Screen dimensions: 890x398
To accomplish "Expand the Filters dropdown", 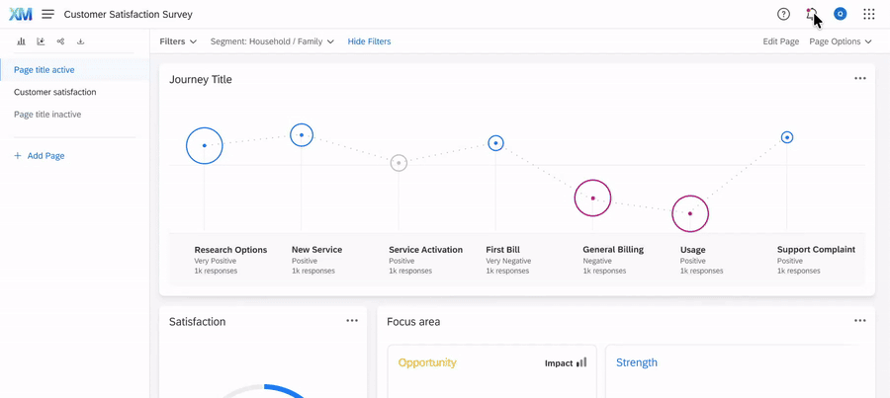I will coord(178,41).
